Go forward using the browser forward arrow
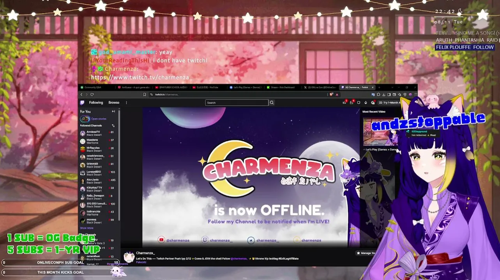The height and width of the screenshot is (280, 500). (87, 94)
